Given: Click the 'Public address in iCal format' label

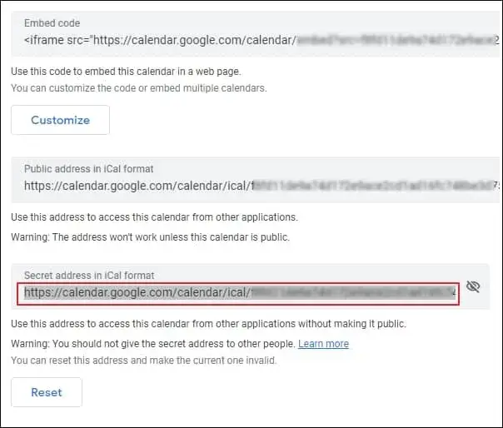Looking at the screenshot, I should [x=89, y=169].
